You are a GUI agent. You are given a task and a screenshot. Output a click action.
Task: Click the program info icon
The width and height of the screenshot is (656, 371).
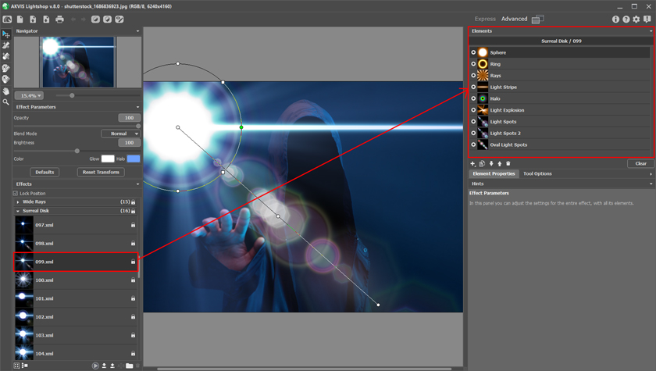coord(616,20)
